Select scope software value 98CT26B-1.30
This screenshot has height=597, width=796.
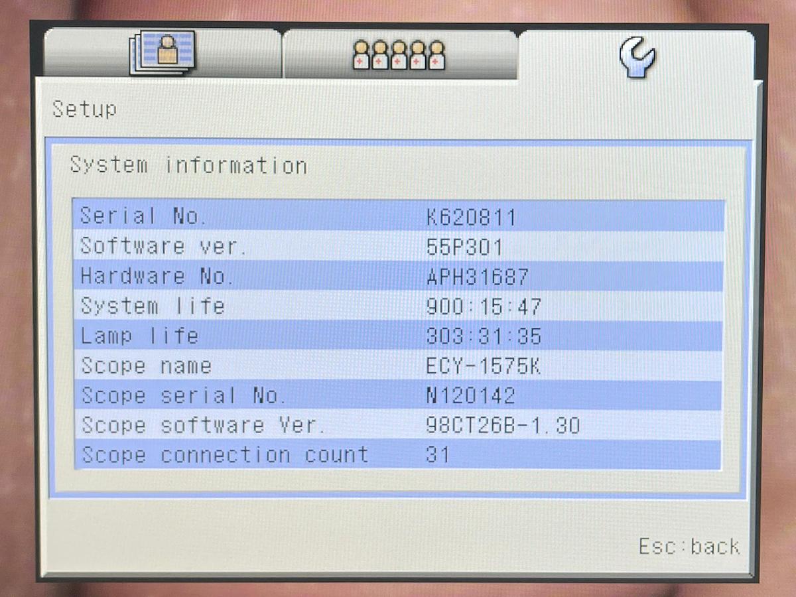502,426
